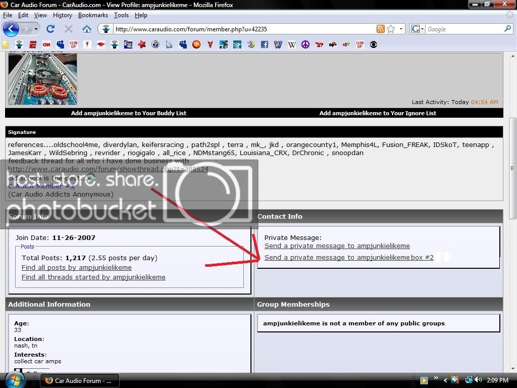The width and height of the screenshot is (517, 388).
Task: Open the File menu
Action: point(8,15)
